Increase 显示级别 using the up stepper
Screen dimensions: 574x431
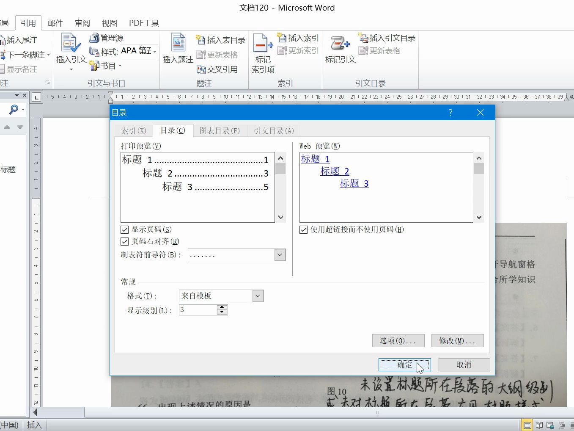point(222,307)
